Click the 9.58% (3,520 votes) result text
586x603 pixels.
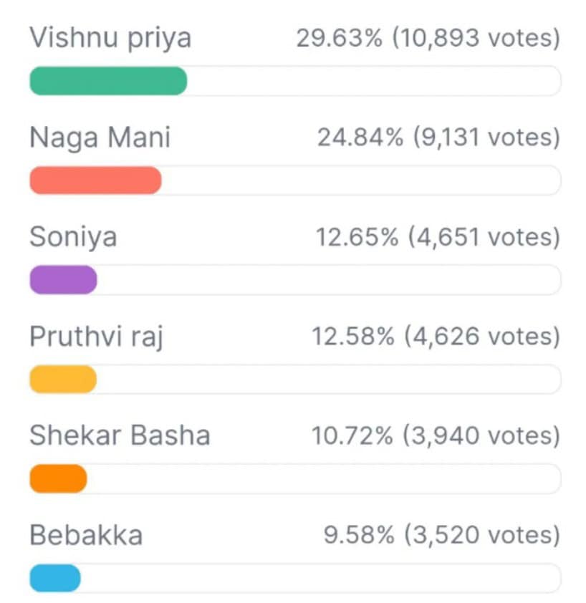pyautogui.click(x=442, y=534)
